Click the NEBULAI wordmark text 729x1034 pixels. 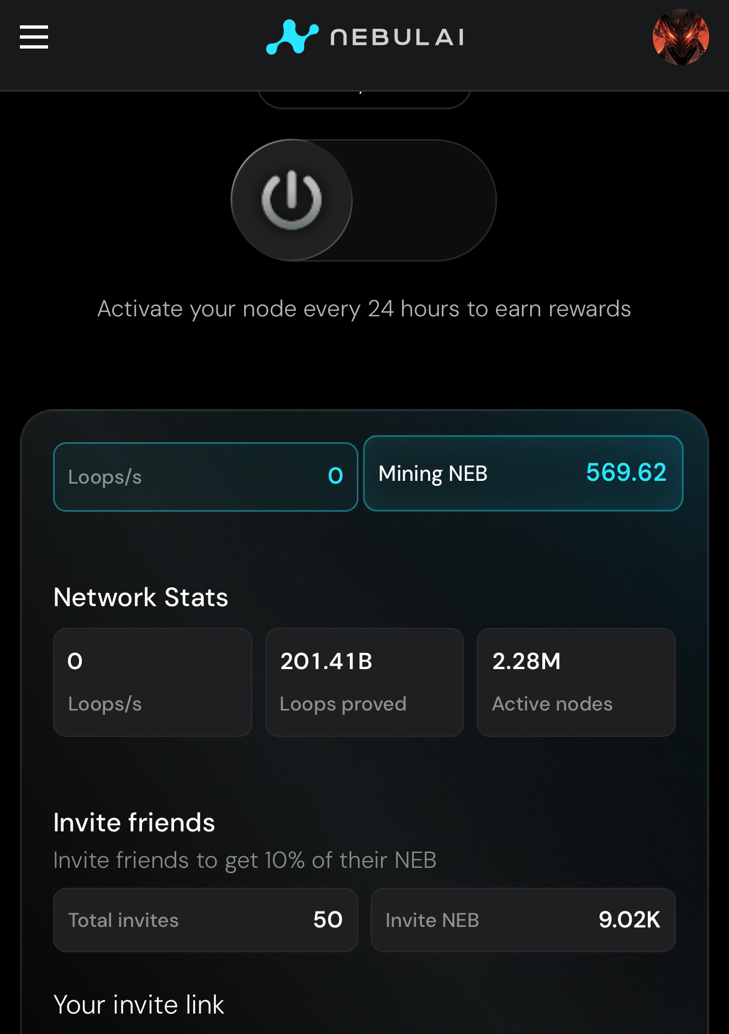397,37
